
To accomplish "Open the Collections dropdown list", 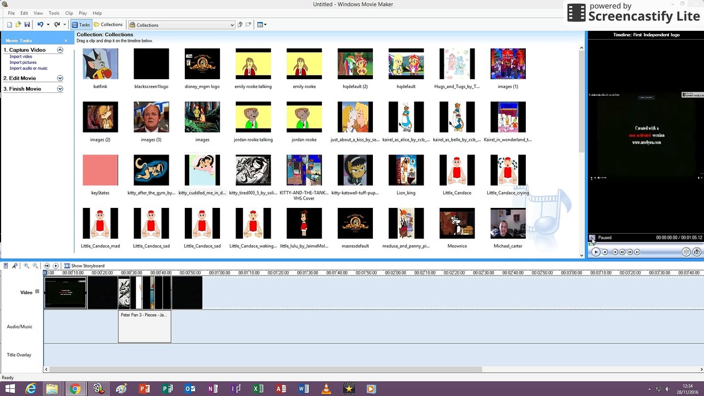I will 232,25.
